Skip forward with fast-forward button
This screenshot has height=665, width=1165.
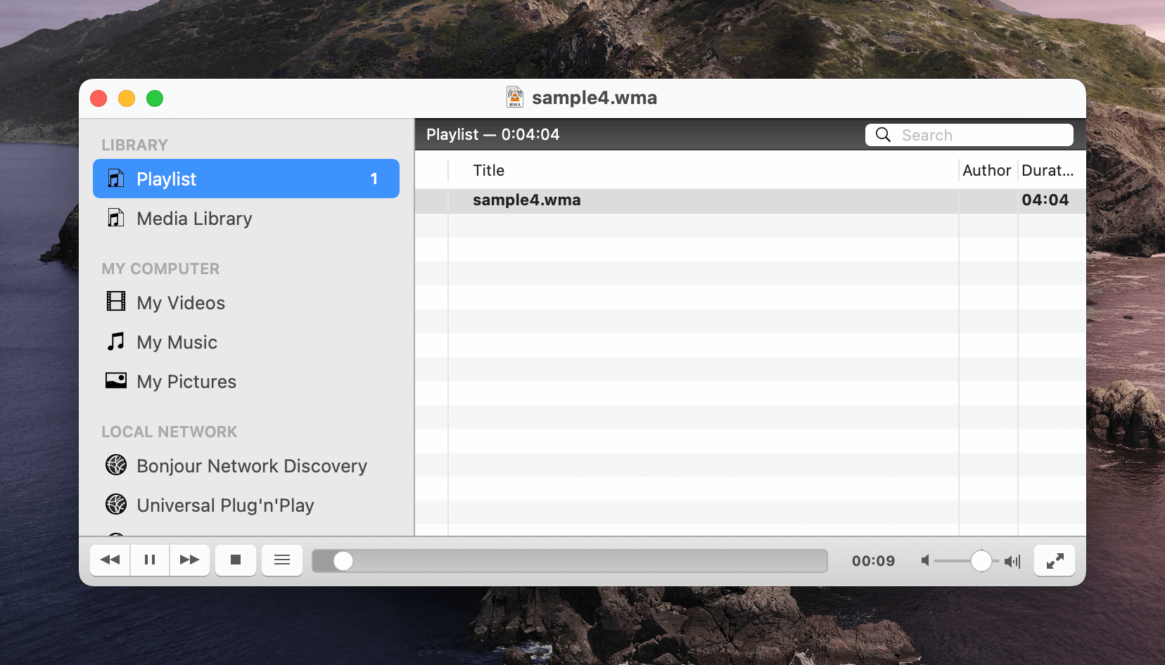pyautogui.click(x=189, y=560)
